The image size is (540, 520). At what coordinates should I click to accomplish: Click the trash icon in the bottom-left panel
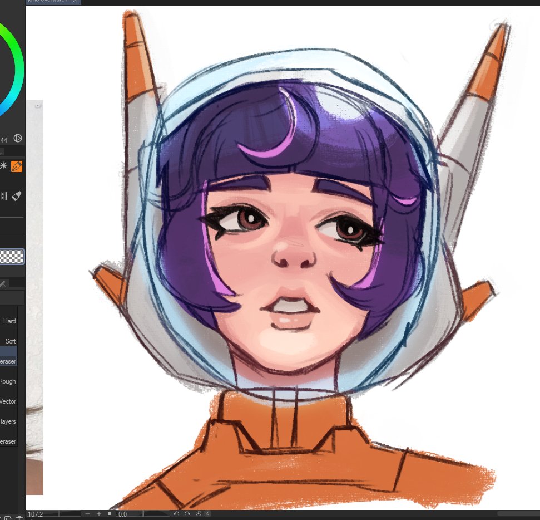click(x=19, y=518)
